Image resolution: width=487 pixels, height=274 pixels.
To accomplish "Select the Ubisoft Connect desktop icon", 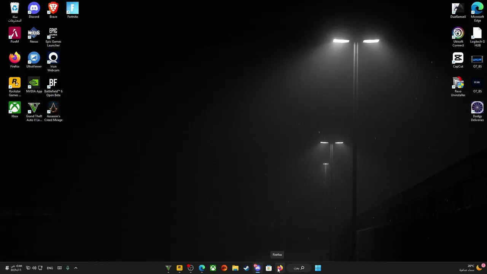I will pos(458,37).
